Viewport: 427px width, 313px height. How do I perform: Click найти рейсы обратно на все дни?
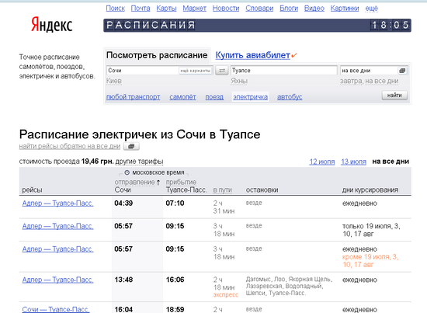coord(70,146)
